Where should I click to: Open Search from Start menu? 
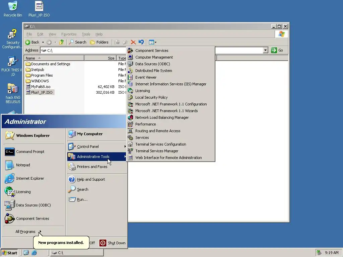pyautogui.click(x=97, y=189)
